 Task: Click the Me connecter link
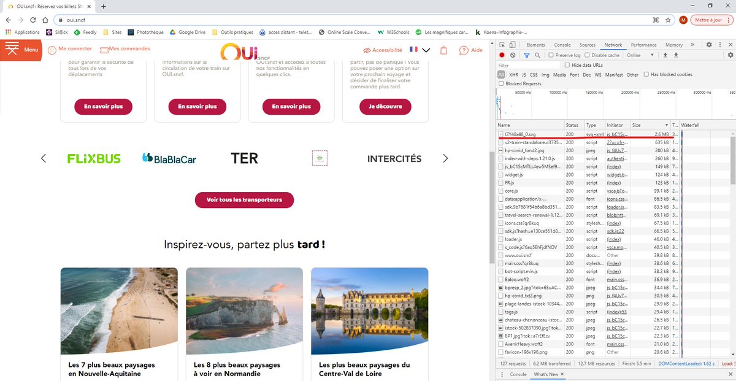tap(70, 48)
